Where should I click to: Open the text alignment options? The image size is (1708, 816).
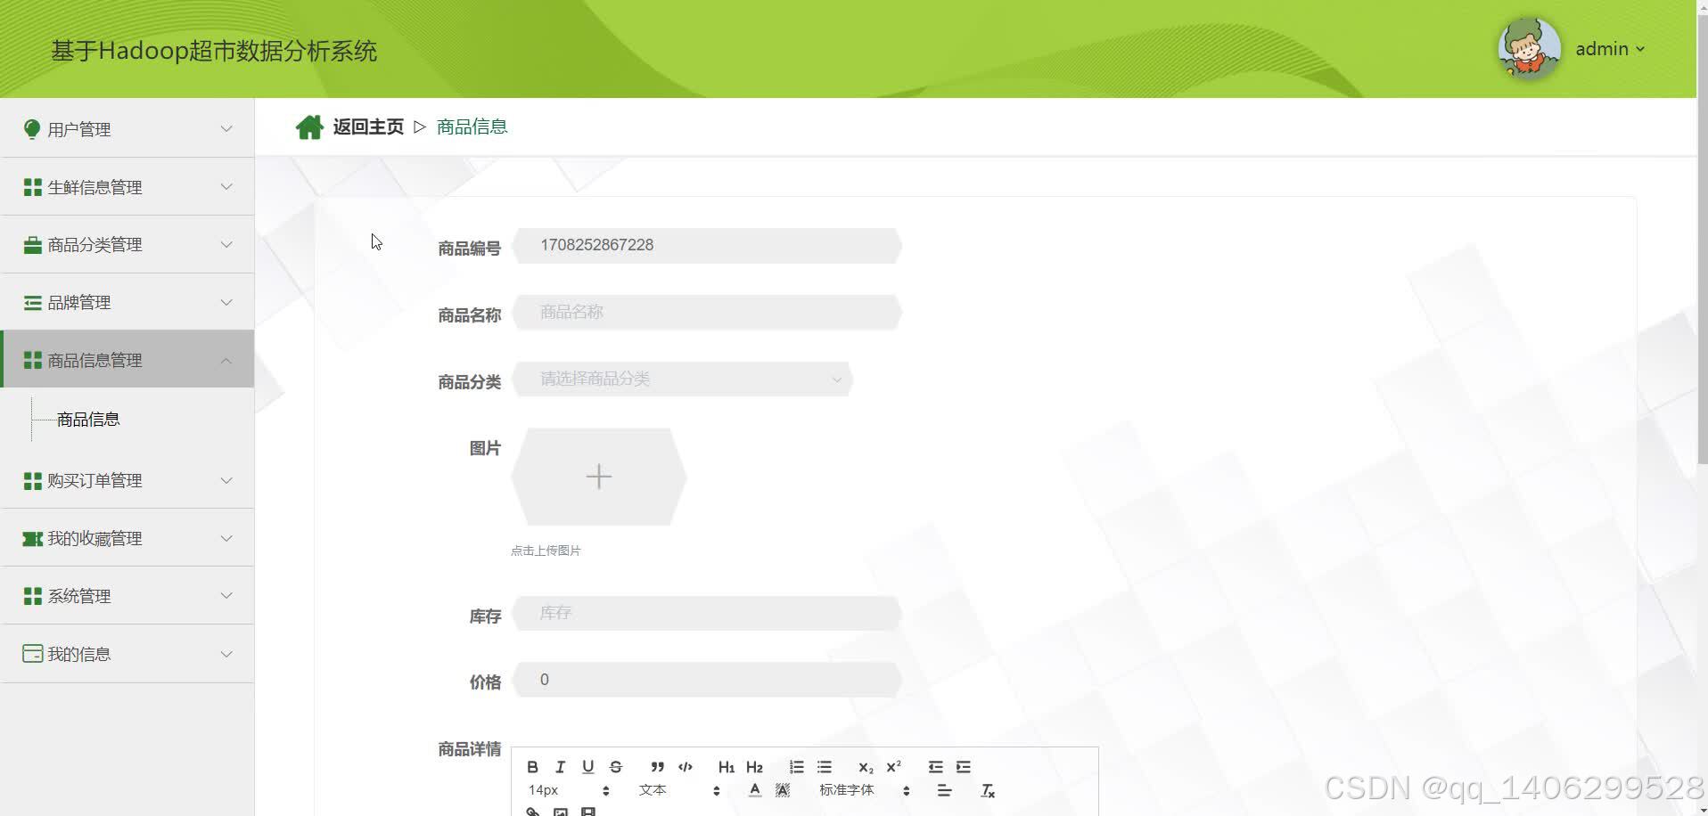(944, 790)
